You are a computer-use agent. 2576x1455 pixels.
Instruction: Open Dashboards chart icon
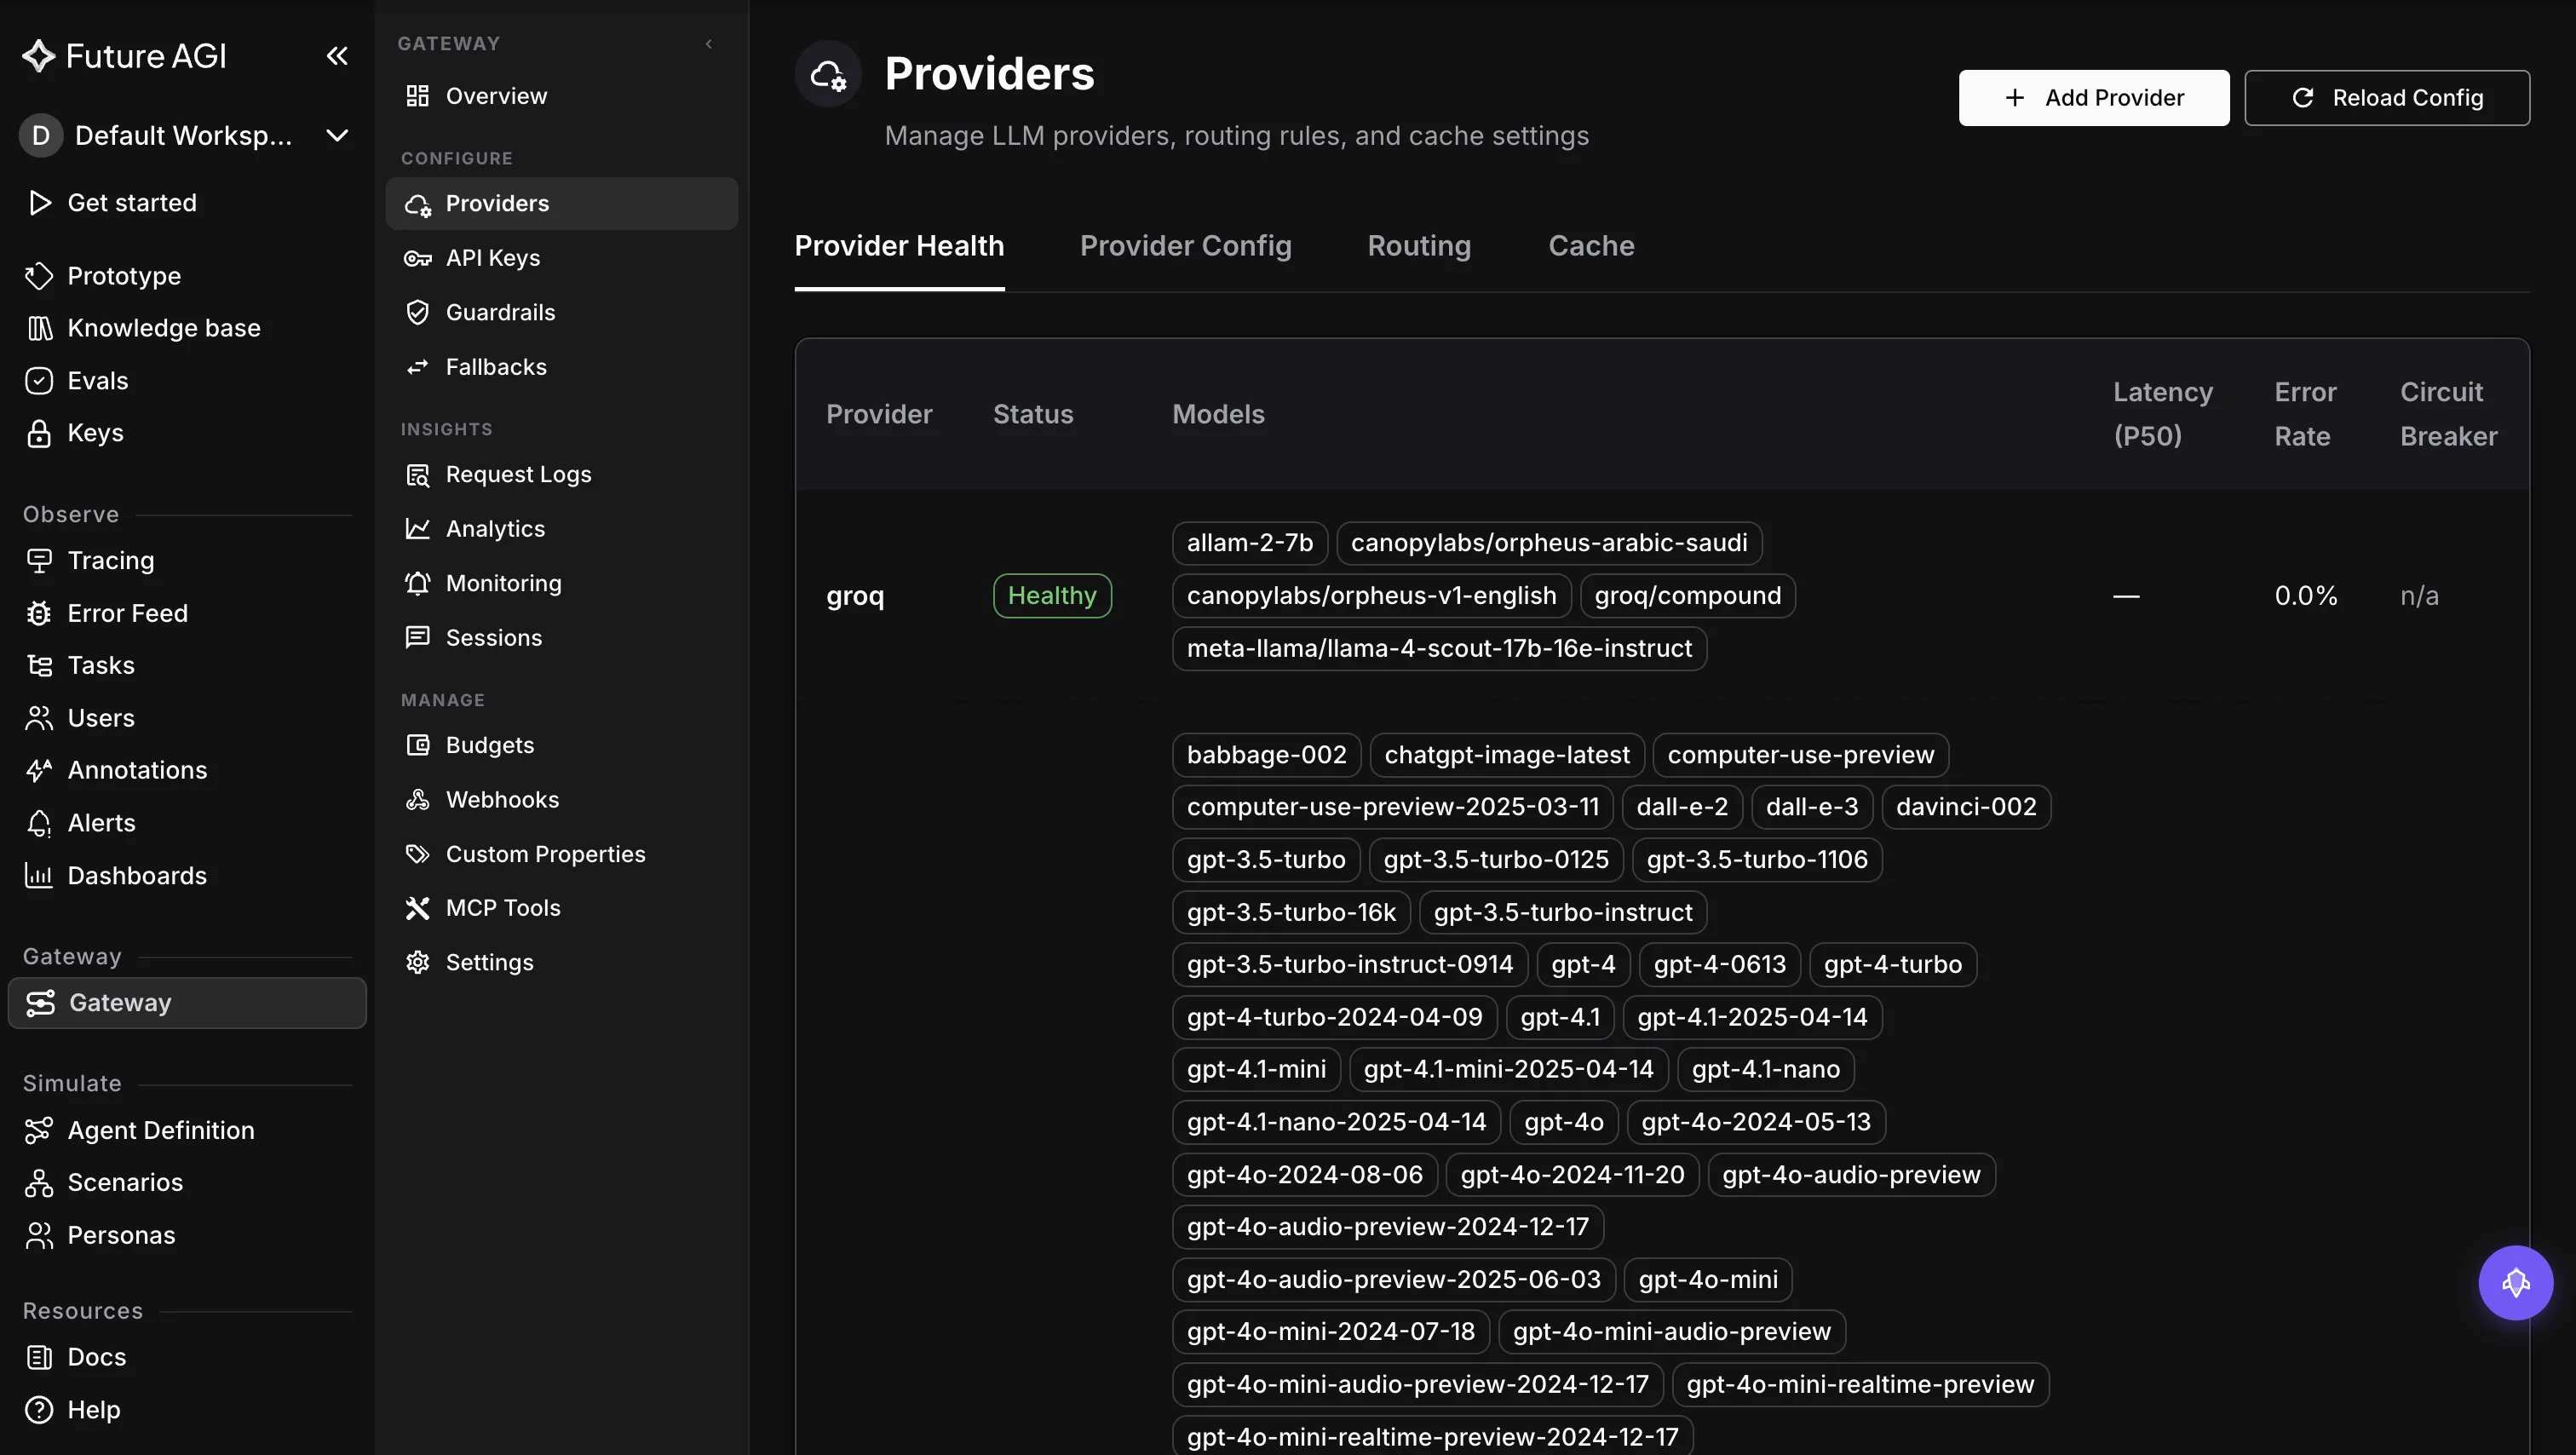[x=39, y=876]
